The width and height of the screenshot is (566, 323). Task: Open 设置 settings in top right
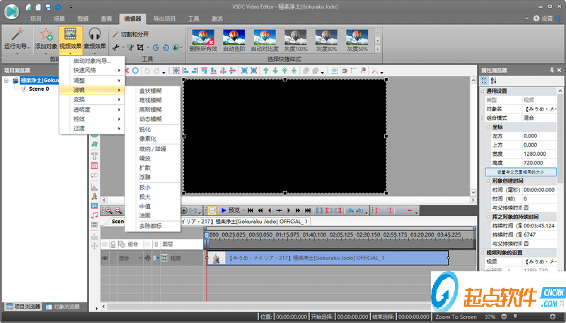pyautogui.click(x=543, y=18)
